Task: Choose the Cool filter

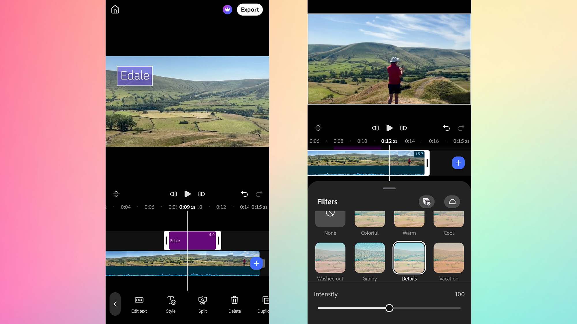Action: [x=449, y=223]
